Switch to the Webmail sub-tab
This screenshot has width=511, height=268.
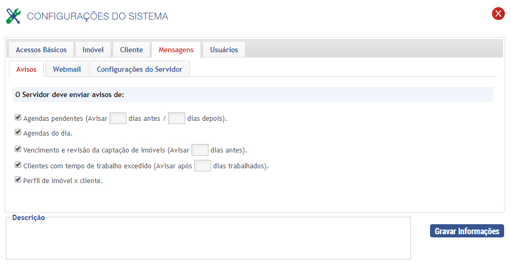(x=67, y=69)
